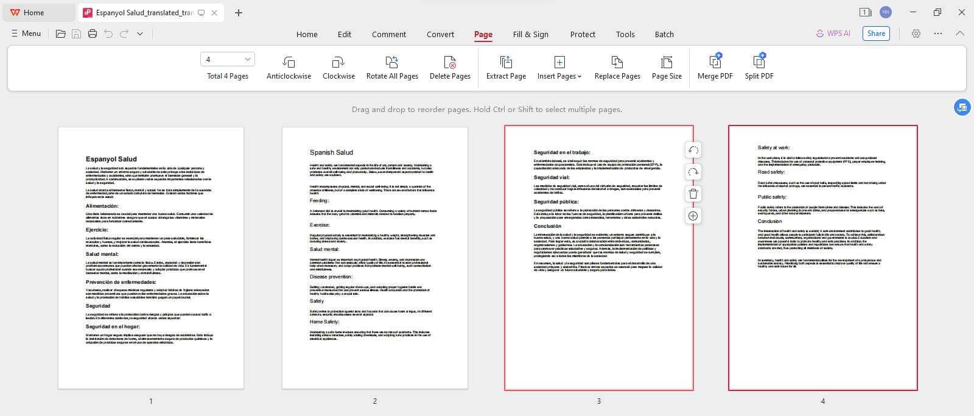Screen dimensions: 974x416
Task: Switch to the Protect tab
Action: 583,34
